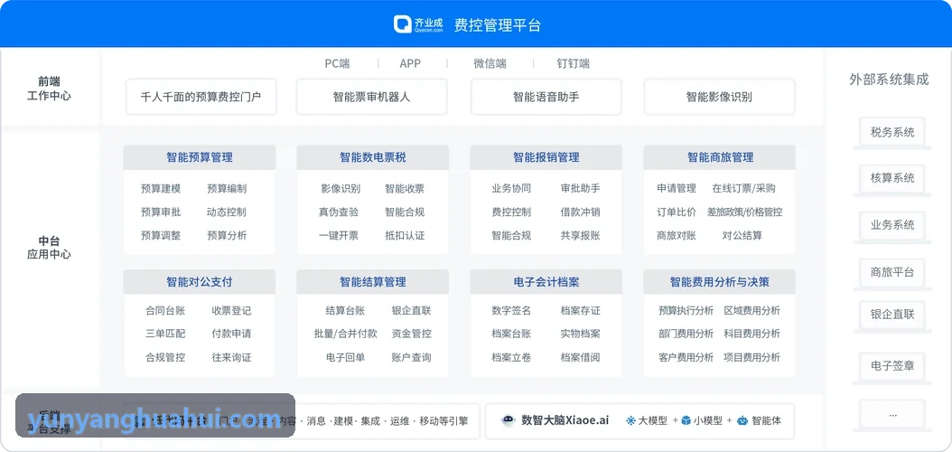Screen dimensions: 952x452
Task: Click the cube icon before 小模型
Action: (x=686, y=420)
